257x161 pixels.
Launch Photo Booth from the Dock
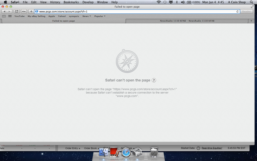[114, 152]
